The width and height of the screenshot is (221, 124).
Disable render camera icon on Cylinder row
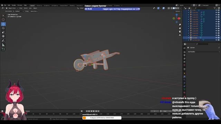(219, 38)
